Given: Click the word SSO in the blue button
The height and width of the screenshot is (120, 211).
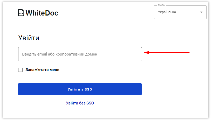Looking at the screenshot, I should coord(88,89).
